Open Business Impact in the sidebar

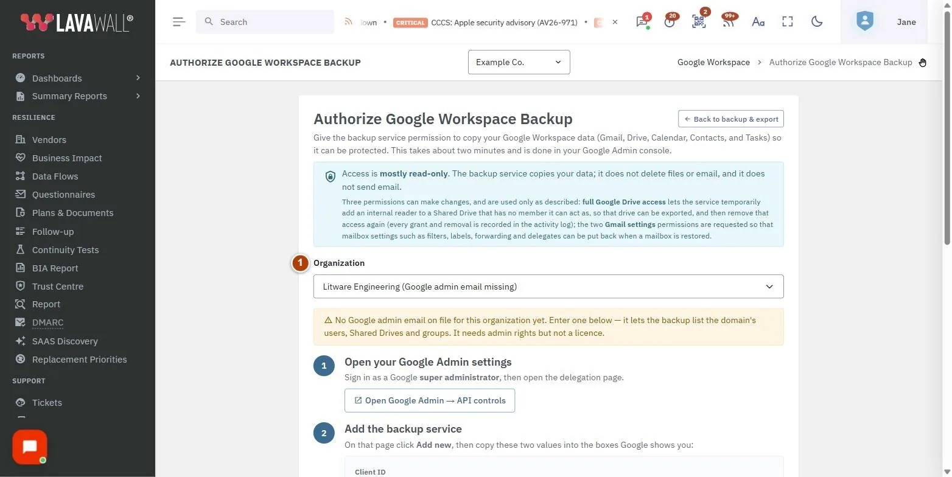67,158
